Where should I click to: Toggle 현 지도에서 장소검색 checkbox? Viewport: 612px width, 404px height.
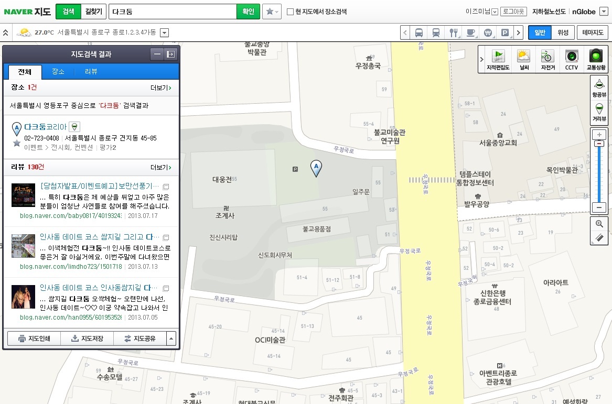click(290, 12)
